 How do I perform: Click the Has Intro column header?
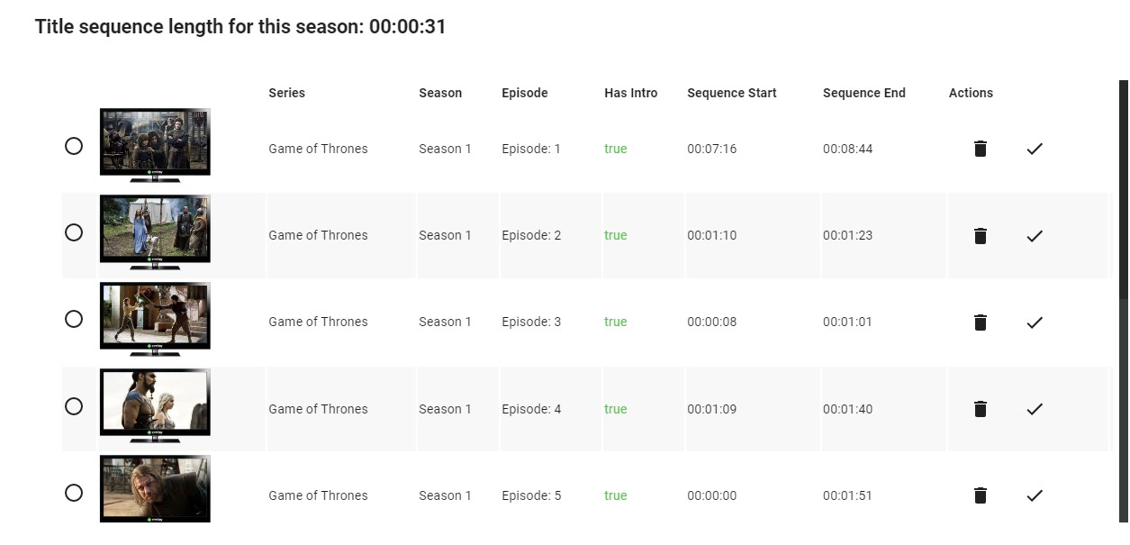click(630, 93)
